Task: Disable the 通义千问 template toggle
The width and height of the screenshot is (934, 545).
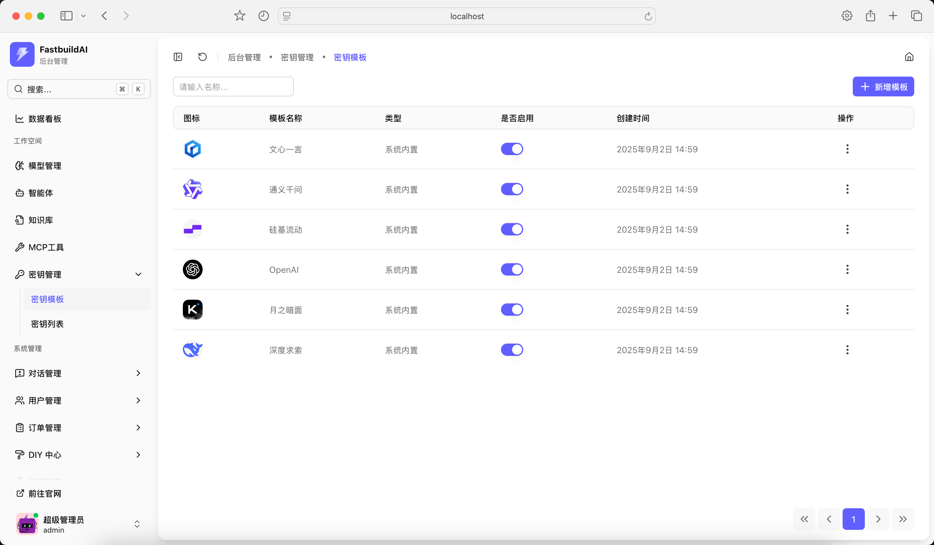Action: (x=512, y=189)
